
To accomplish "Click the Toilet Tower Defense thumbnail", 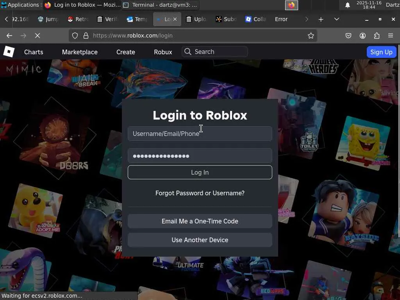I will (x=297, y=124).
